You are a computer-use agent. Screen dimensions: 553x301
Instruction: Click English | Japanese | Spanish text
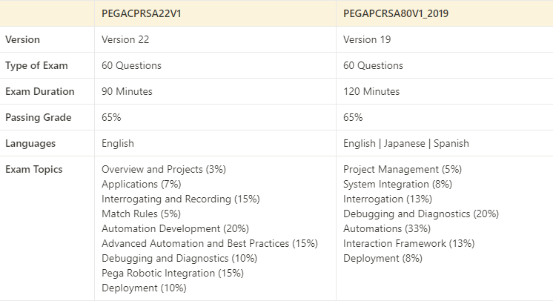point(406,144)
